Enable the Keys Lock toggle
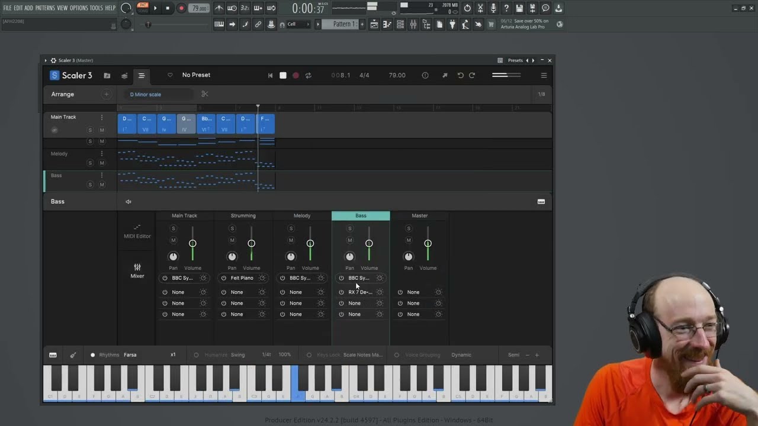The height and width of the screenshot is (426, 758). click(309, 355)
